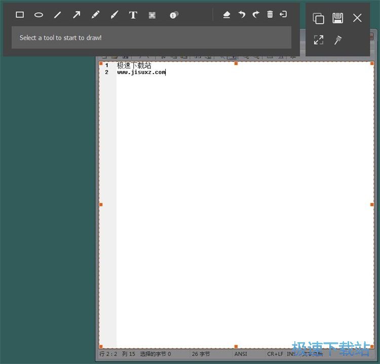Copy the screenshot to clipboard
Viewport: 380px width, 364px height.
318,18
